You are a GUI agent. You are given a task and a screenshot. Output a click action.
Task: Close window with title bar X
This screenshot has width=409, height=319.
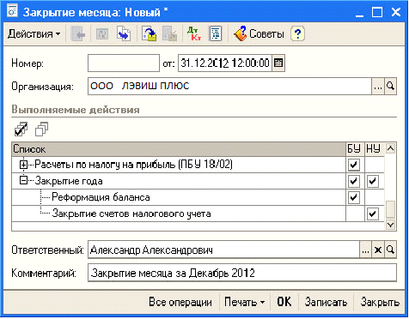(396, 12)
